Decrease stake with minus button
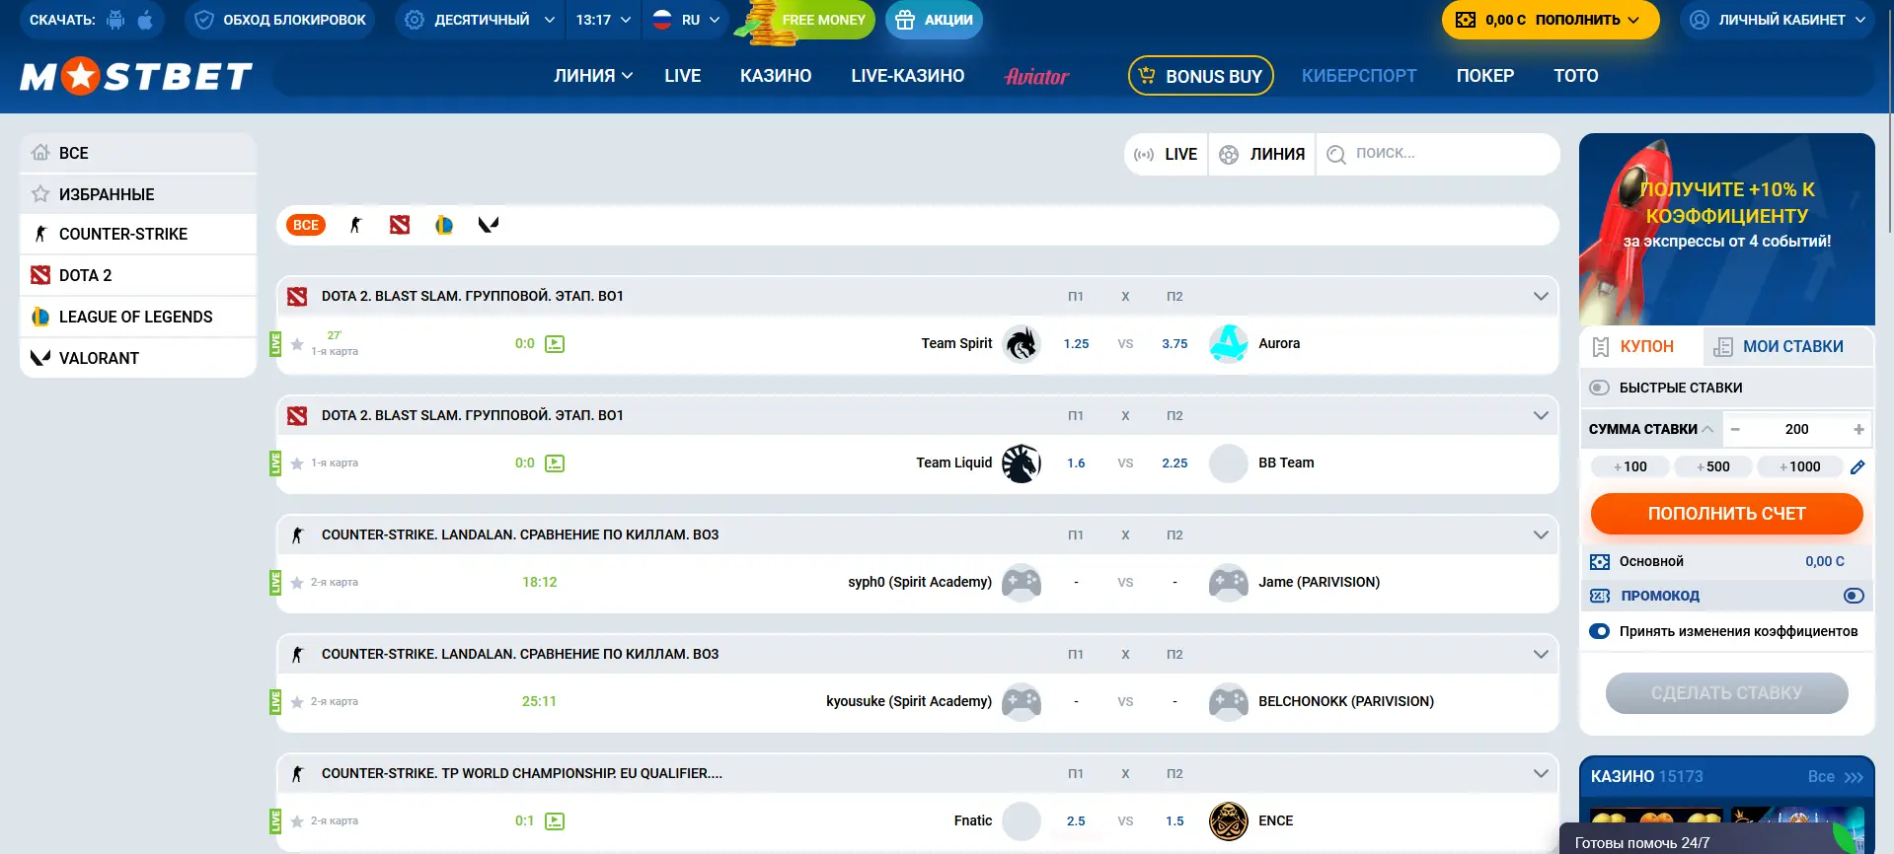The height and width of the screenshot is (854, 1894). (x=1735, y=429)
